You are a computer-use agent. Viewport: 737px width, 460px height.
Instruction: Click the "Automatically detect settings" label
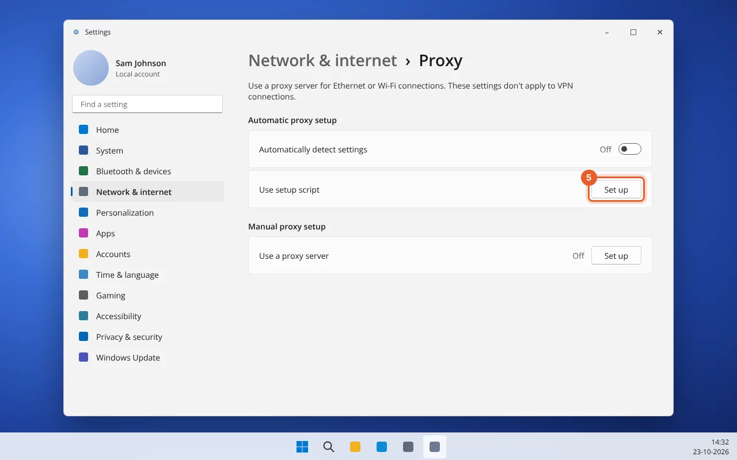coord(313,149)
